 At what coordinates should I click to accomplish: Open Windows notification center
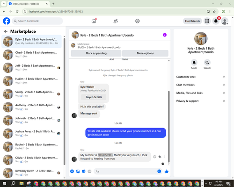[229, 183]
